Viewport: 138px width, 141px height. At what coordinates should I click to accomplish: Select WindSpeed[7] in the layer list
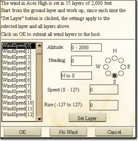[19, 86]
